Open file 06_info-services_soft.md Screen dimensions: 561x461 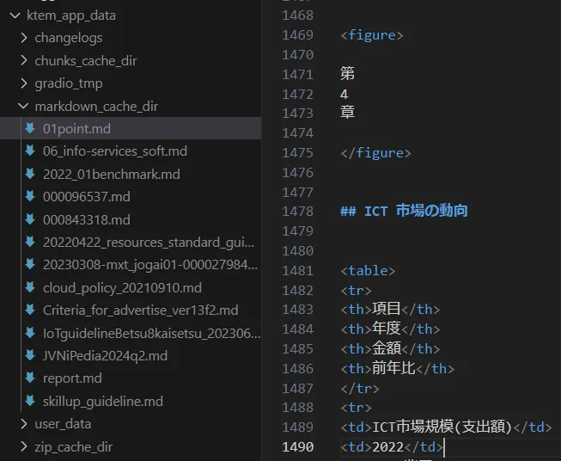pos(115,151)
